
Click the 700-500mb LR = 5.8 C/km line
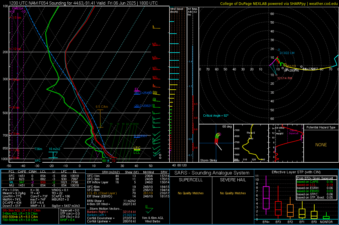20,220
